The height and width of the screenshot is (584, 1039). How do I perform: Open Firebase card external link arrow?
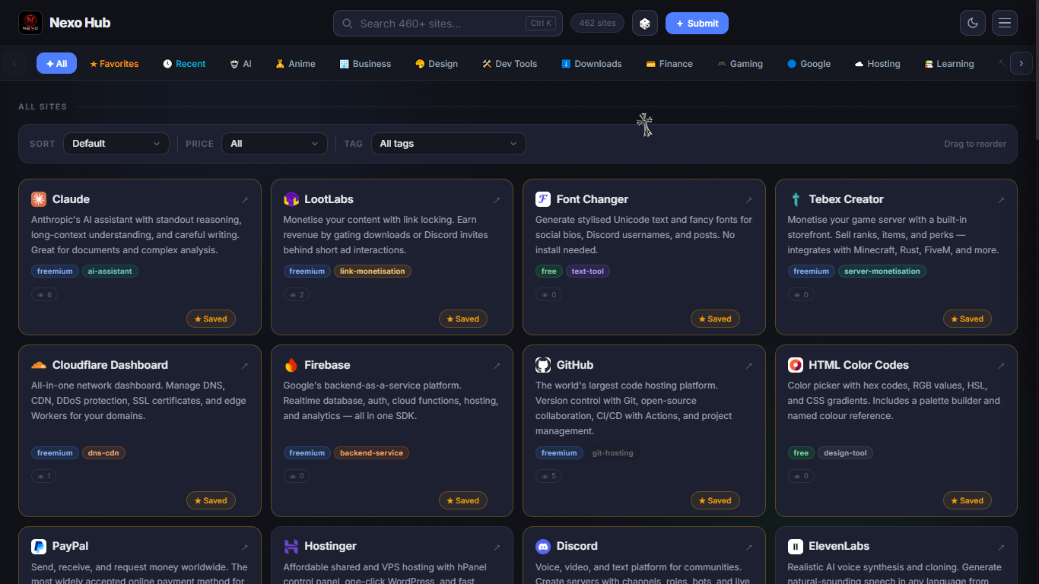497,366
